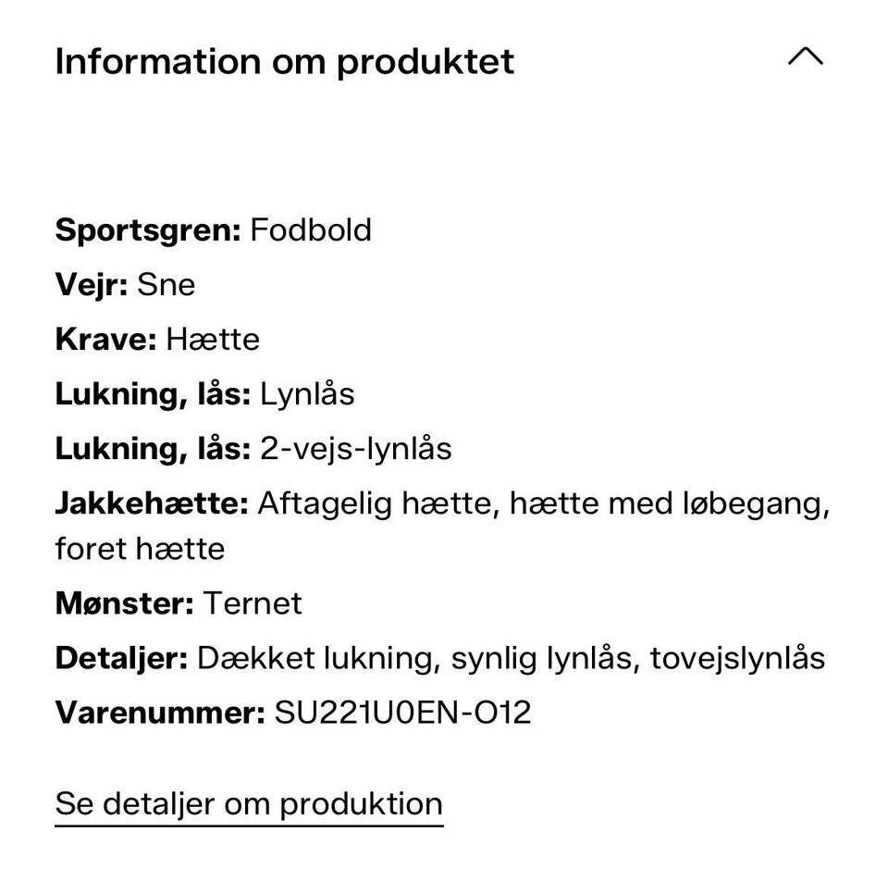Select the "Fodbold" value text
This screenshot has width=888, height=869.
(x=311, y=230)
